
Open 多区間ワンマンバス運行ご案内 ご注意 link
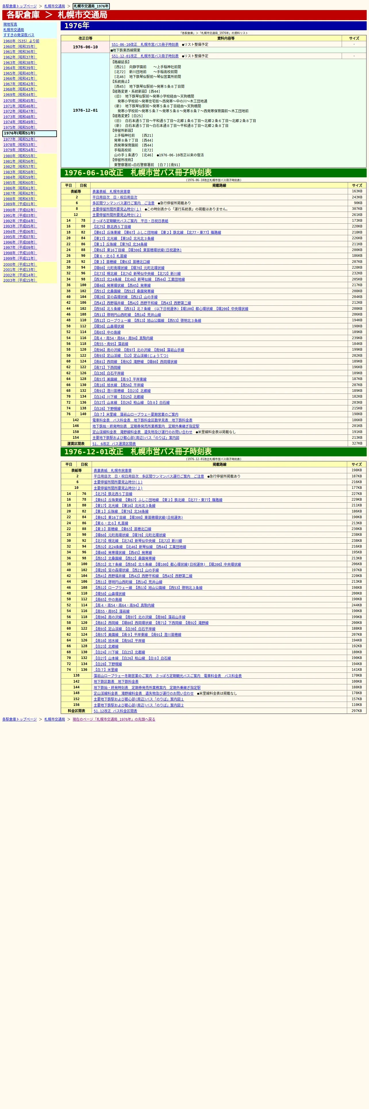coord(123,203)
